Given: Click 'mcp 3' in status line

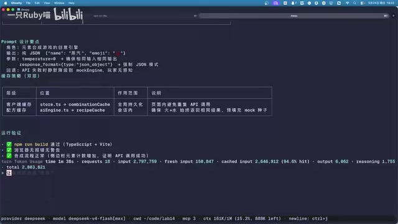Looking at the screenshot, I should pyautogui.click(x=189, y=218).
